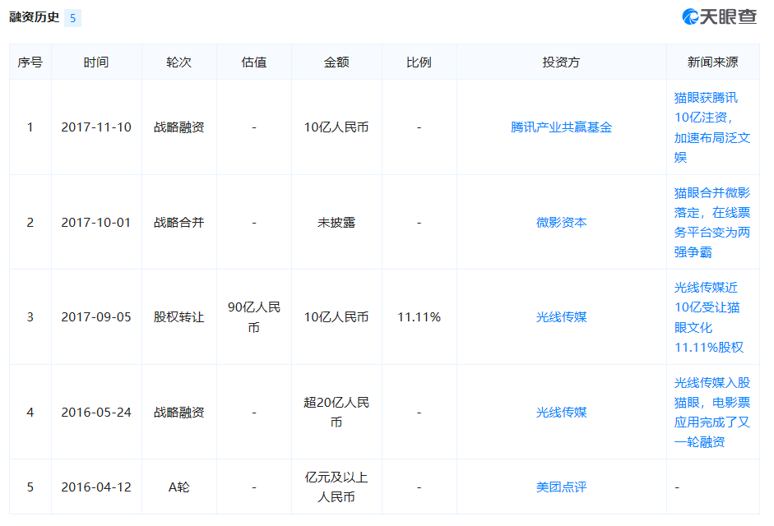This screenshot has width=774, height=526.
Task: Open the 美团点评 investor link
Action: pyautogui.click(x=561, y=487)
